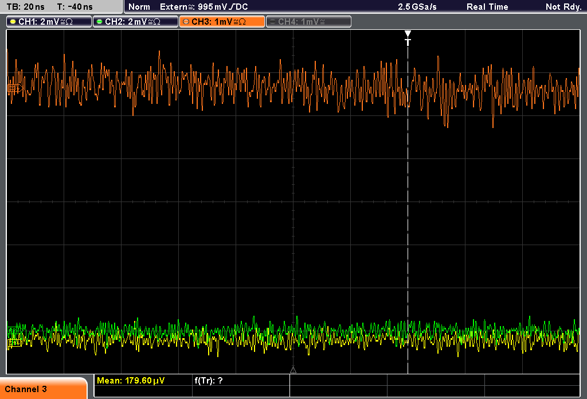
Task: Open the Channel 3 menu tab
Action: pyautogui.click(x=43, y=389)
